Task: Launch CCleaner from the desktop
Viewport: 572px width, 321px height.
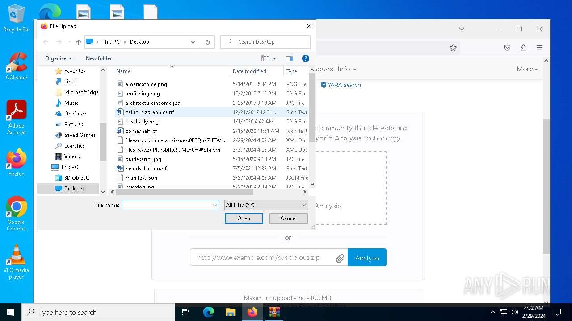Action: 17,66
